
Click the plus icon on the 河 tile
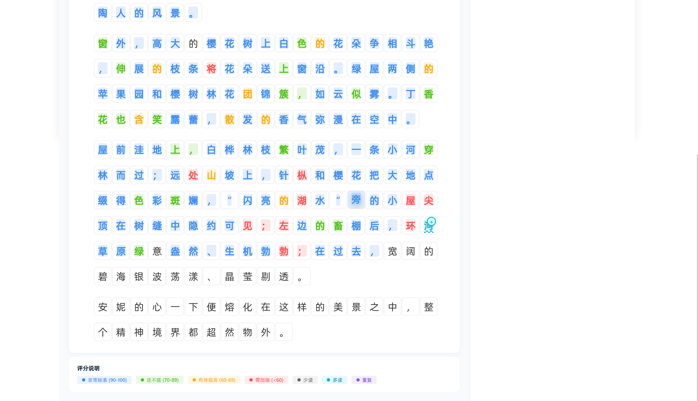point(431,221)
